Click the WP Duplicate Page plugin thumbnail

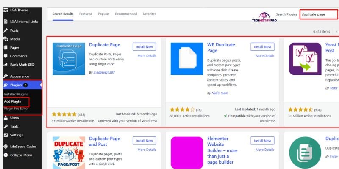pos(187,59)
